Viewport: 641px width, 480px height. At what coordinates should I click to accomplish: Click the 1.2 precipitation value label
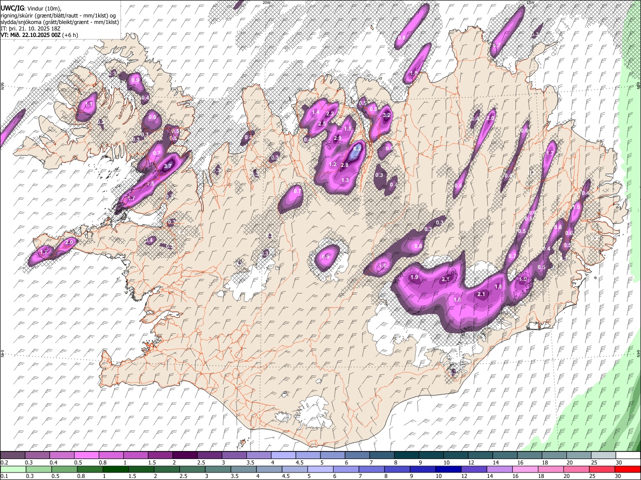(x=333, y=164)
